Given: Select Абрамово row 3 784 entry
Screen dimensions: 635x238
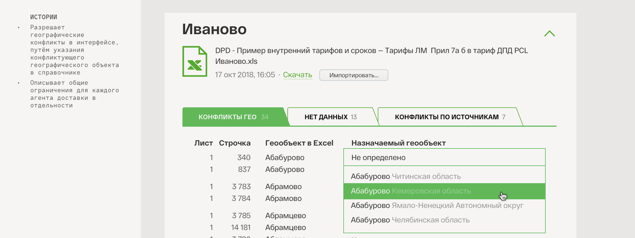Looking at the screenshot, I should click(x=283, y=199).
